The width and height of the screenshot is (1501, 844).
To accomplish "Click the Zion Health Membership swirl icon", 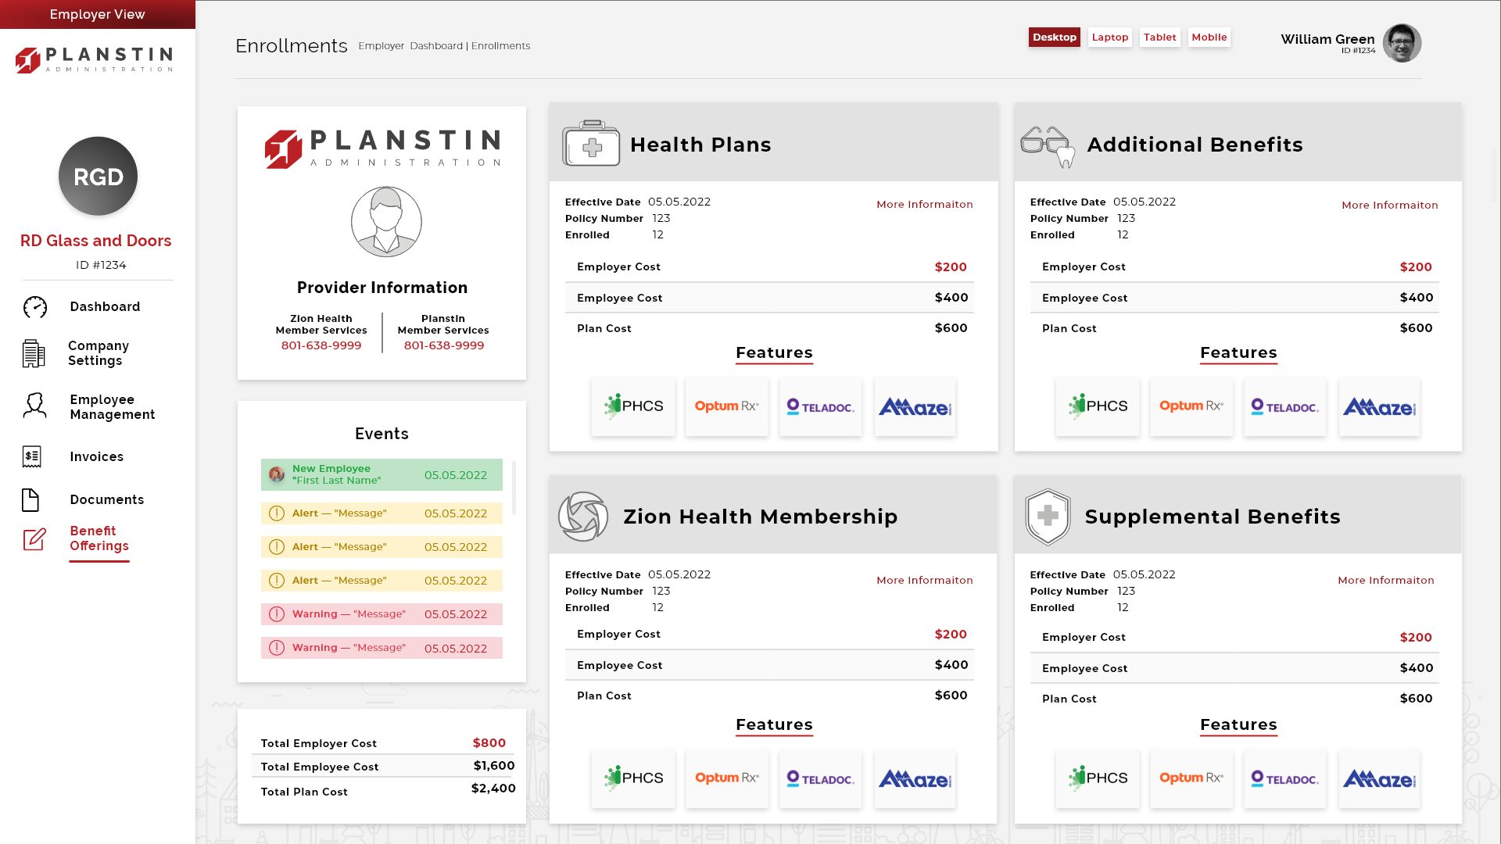I will click(583, 517).
